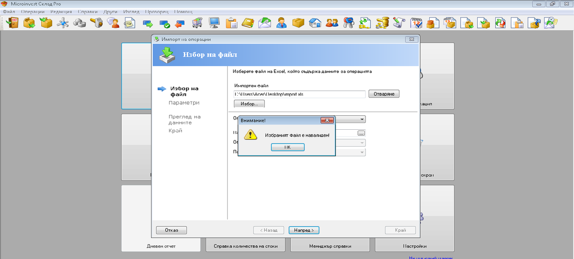This screenshot has width=574, height=259.
Task: Click the envelope with money icon
Action: (265, 22)
